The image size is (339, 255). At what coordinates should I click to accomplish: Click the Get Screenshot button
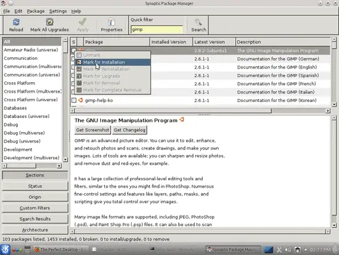pyautogui.click(x=92, y=130)
